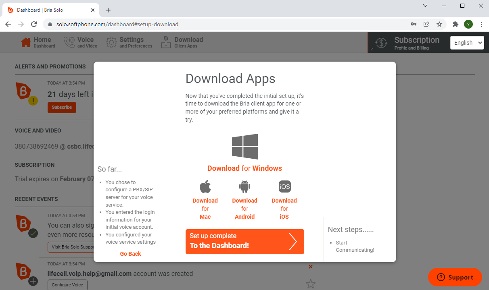This screenshot has width=489, height=290.
Task: Click the Download for iOS link
Action: 284,209
